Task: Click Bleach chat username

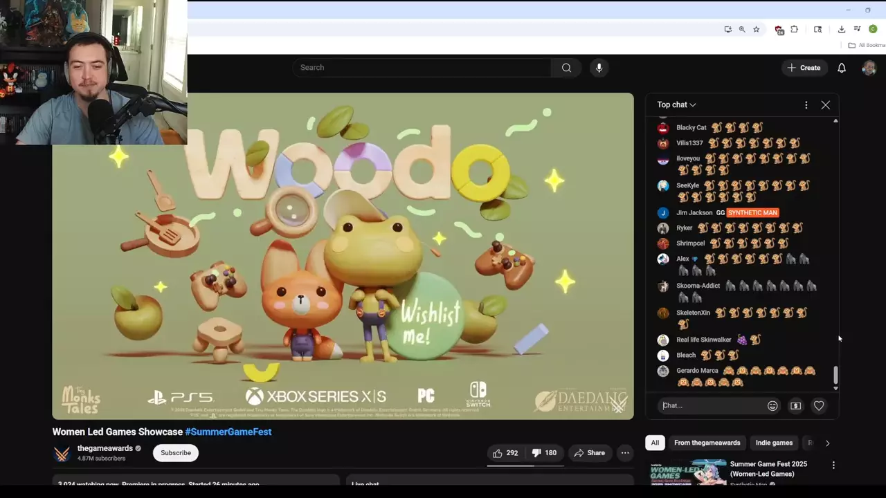Action: tap(686, 356)
